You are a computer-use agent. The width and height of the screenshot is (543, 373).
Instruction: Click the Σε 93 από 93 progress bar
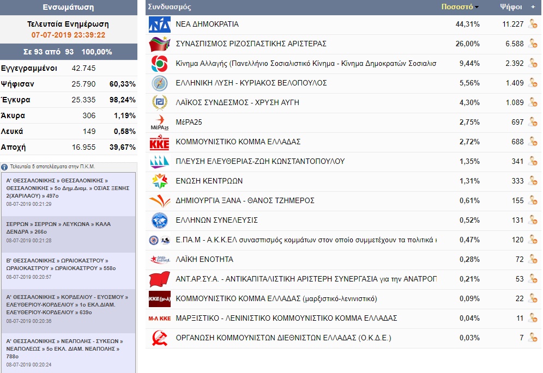click(x=69, y=52)
